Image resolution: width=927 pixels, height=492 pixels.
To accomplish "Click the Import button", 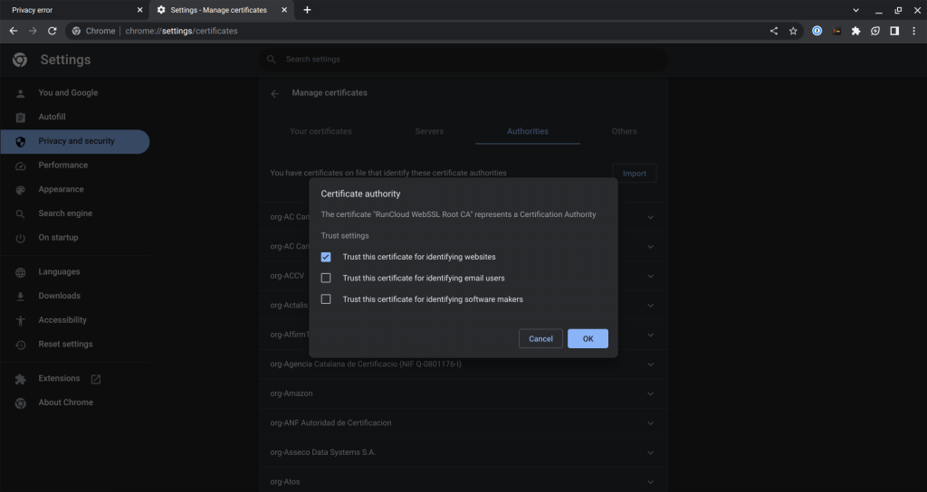I will click(635, 173).
